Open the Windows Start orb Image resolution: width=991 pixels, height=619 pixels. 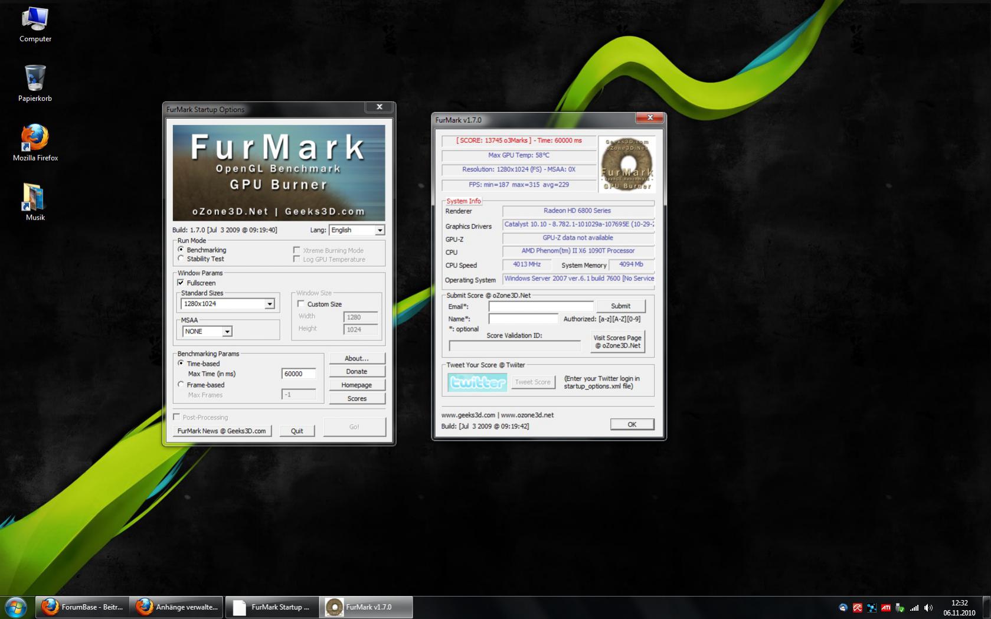pyautogui.click(x=16, y=607)
